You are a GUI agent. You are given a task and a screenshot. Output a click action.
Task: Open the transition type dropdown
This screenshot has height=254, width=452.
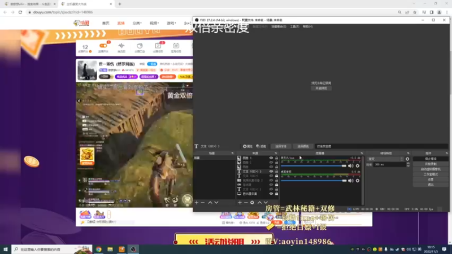point(385,159)
